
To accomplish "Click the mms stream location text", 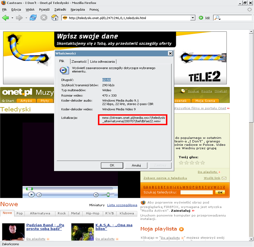I will tap(133, 119).
